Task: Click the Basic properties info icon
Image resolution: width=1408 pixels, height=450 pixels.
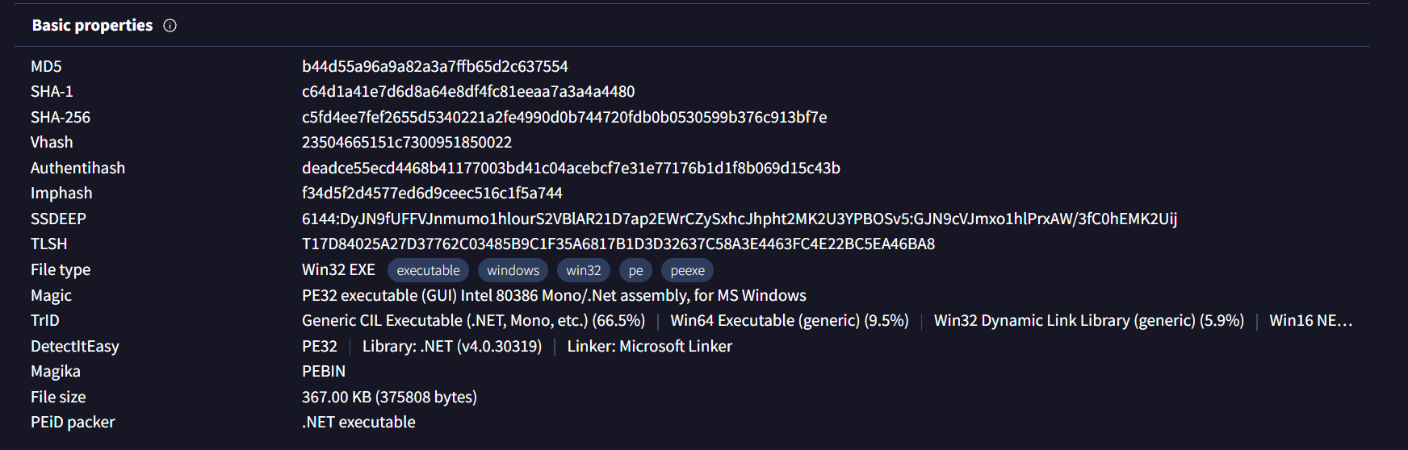Action: (x=170, y=26)
